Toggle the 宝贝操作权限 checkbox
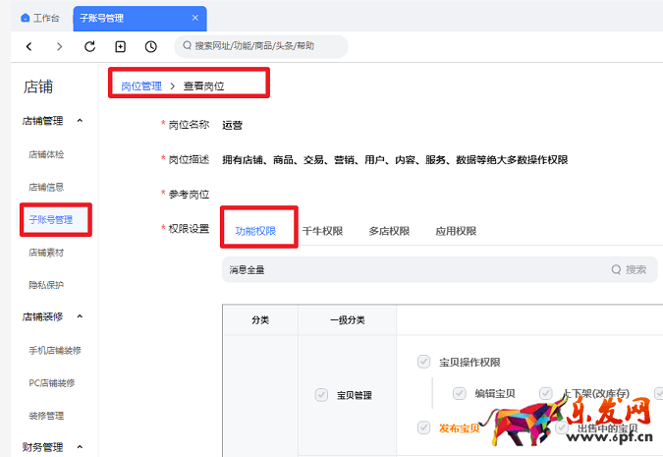Screen dimensions: 663x457 click(423, 362)
